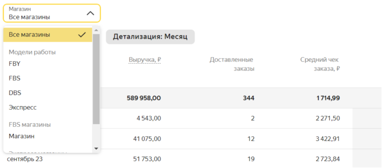Click the dropdown scrollbar down arrow
The height and width of the screenshot is (168, 382).
tap(96, 149)
